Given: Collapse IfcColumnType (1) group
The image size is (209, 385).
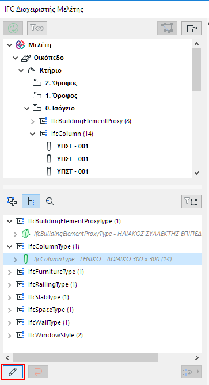Looking at the screenshot, I should (9, 247).
